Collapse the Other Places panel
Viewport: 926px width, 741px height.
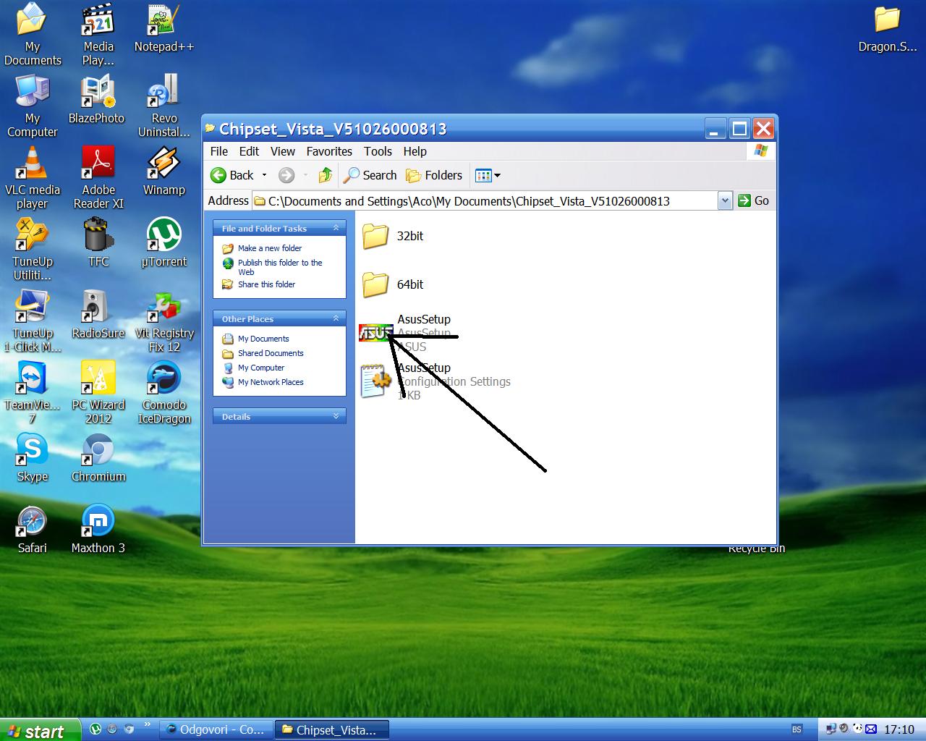point(336,318)
